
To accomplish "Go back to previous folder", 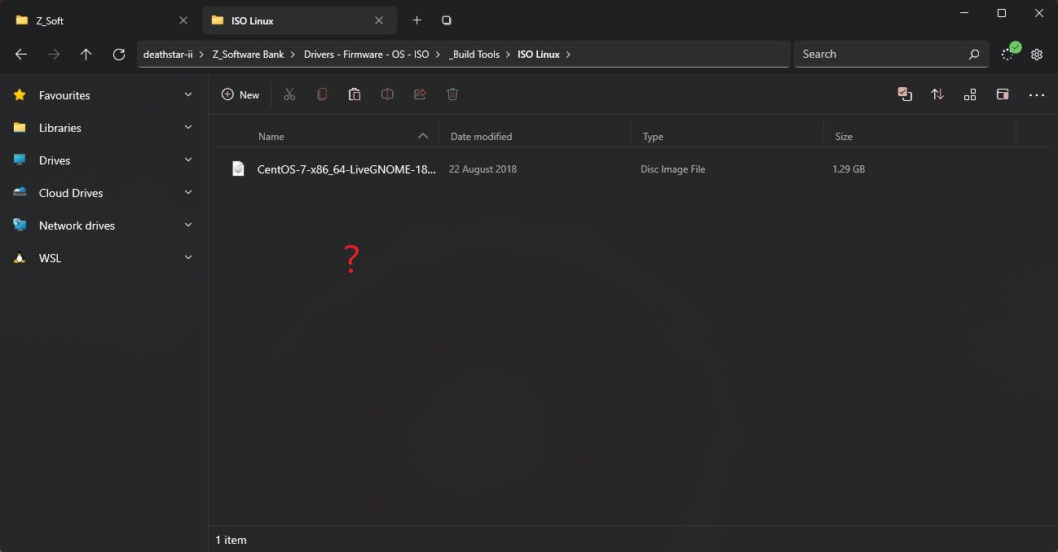I will pyautogui.click(x=21, y=55).
